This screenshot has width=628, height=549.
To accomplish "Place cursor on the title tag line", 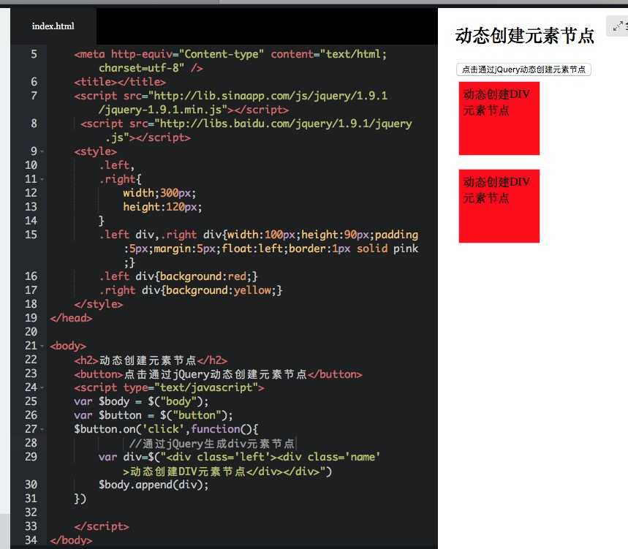I will [120, 82].
